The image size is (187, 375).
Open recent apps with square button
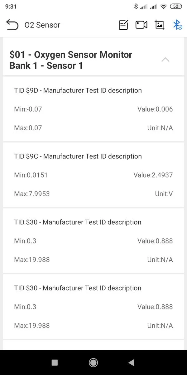click(x=55, y=362)
